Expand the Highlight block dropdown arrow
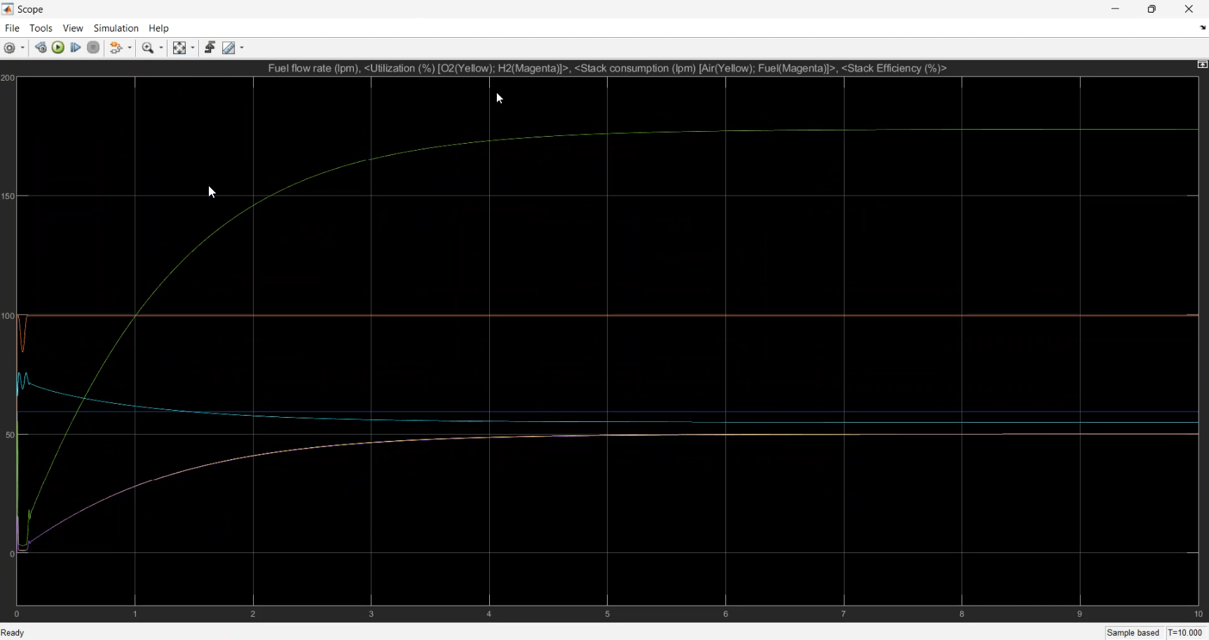Screen dimensions: 1209x640 (130, 48)
